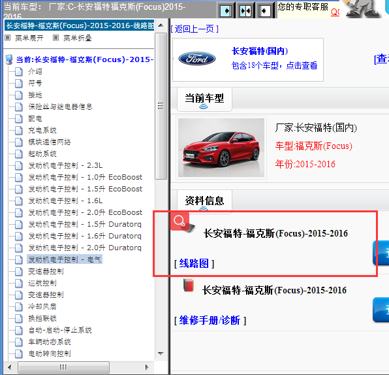Open the 电动转向控制 tree item
This screenshot has height=375, width=389.
(x=50, y=353)
